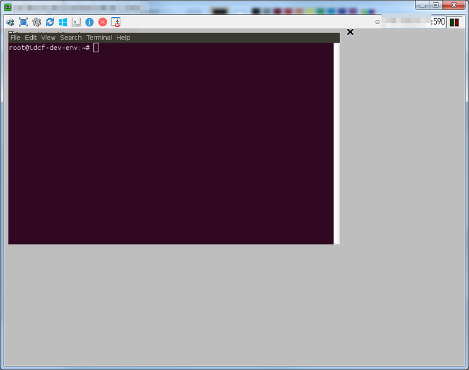Click the window-with-red-X toolbar icon
The image size is (469, 370).
116,22
